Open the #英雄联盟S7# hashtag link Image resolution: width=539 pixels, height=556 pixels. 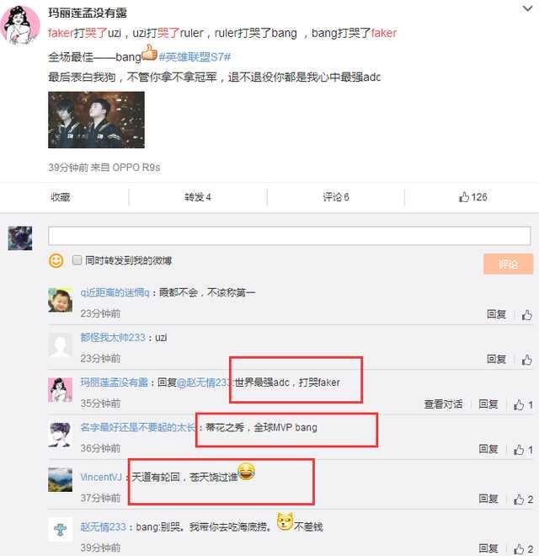pos(195,56)
